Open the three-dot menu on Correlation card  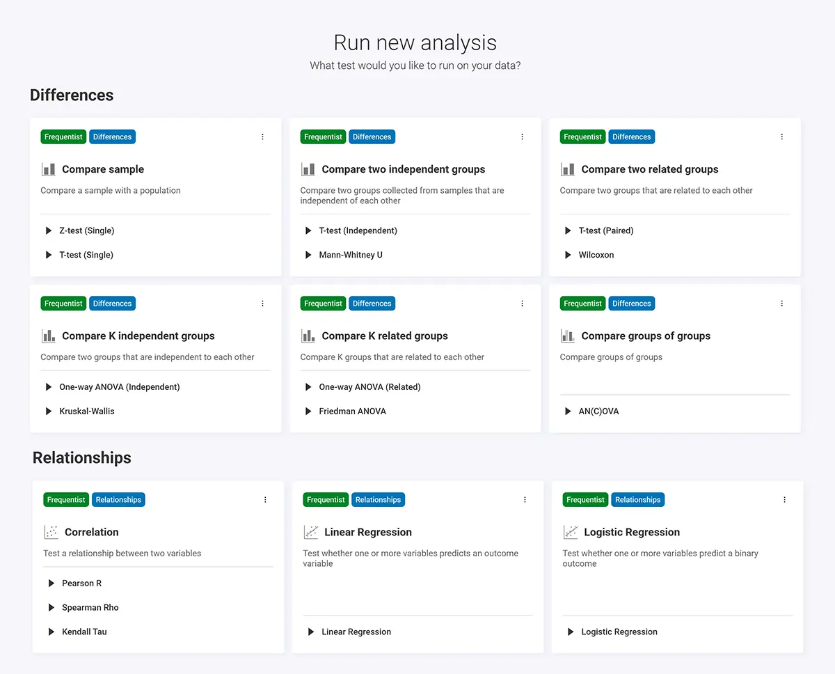coord(265,500)
